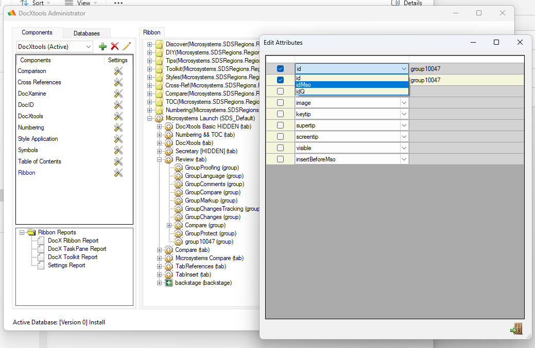Expand the backstage tree node
535x348 pixels.
pos(159,283)
